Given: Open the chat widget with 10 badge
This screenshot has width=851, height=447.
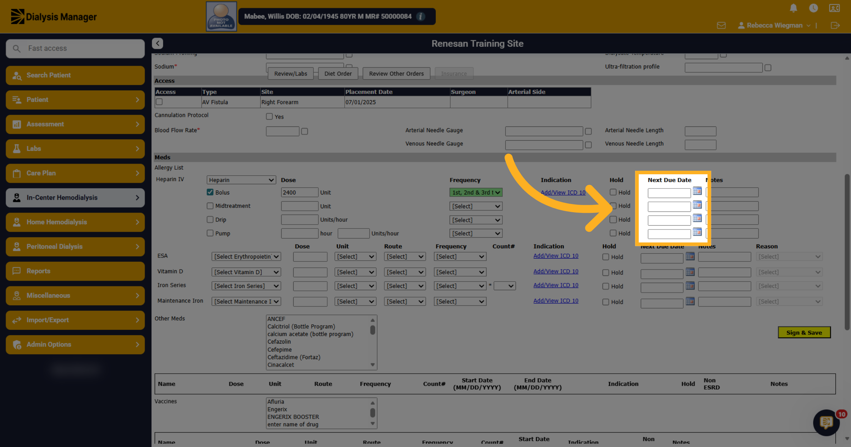Looking at the screenshot, I should coord(827,422).
